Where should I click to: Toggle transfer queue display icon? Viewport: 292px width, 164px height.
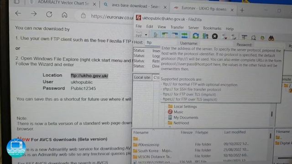(184, 35)
